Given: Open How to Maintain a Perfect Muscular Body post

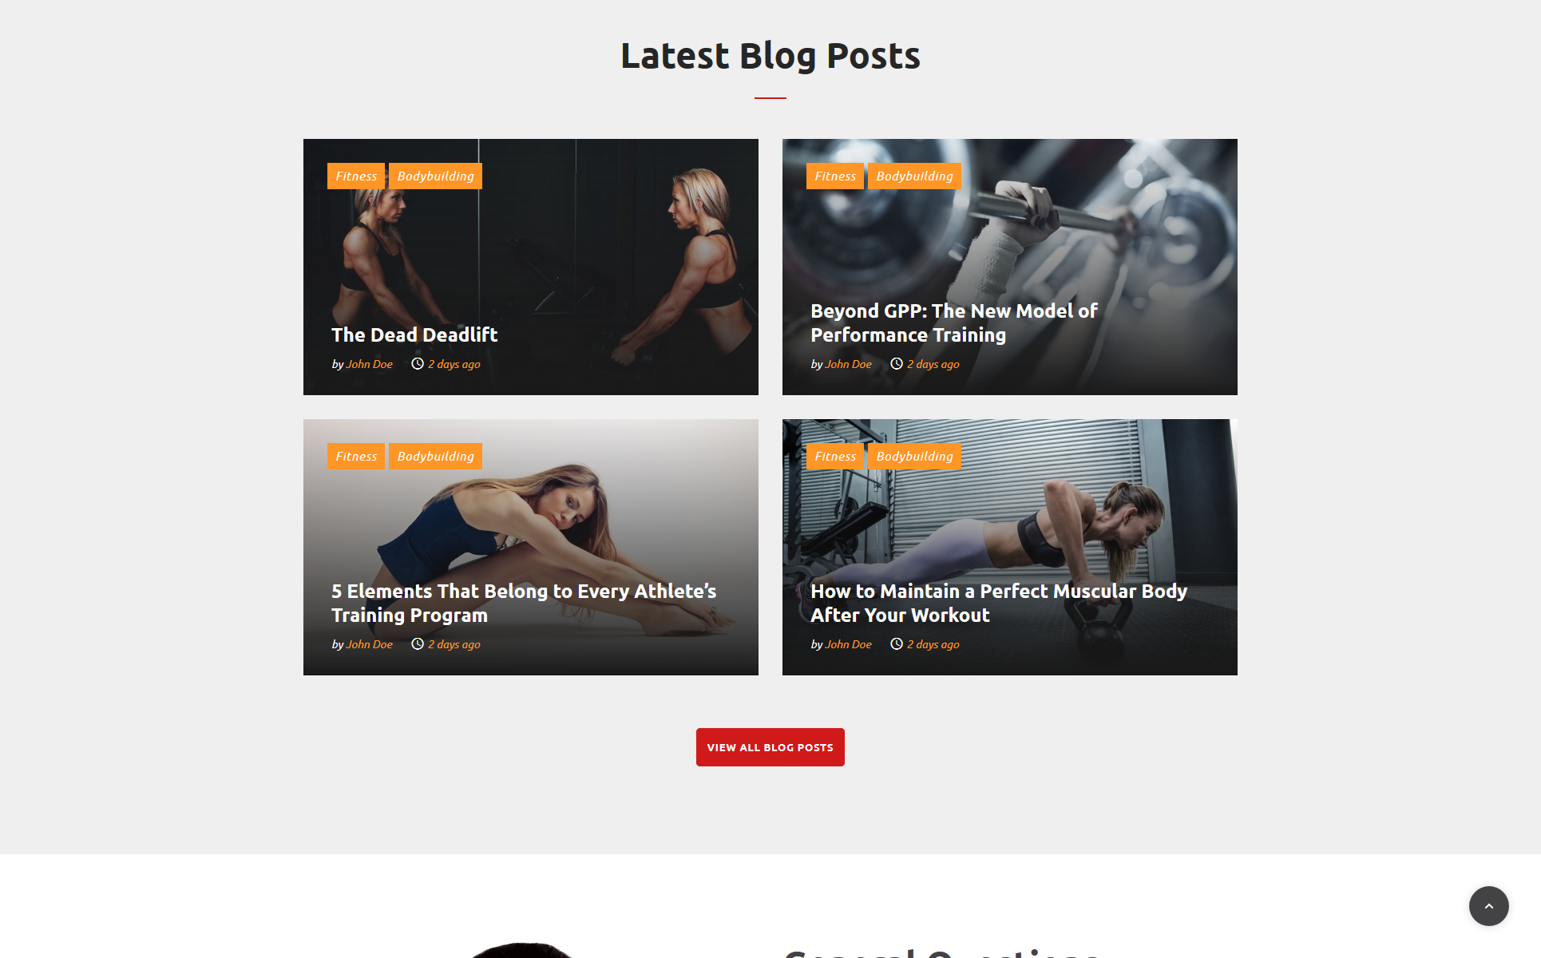Looking at the screenshot, I should [999, 603].
